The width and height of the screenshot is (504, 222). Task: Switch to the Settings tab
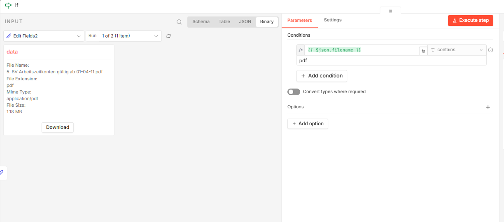point(333,20)
